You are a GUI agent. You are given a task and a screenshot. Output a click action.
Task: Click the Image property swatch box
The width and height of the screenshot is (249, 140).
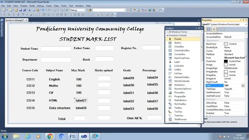[226, 65]
